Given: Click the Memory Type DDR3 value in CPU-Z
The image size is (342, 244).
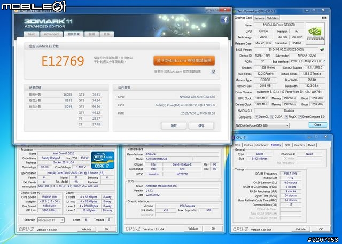Looking at the screenshot, I should 260,154.
